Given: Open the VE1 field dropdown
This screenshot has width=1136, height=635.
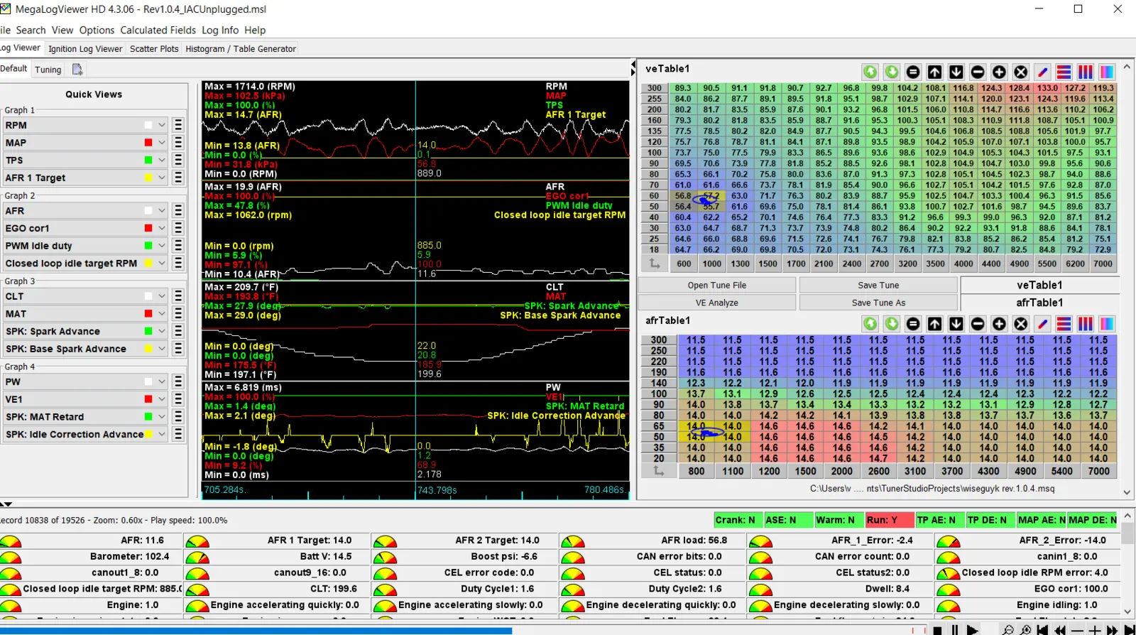Looking at the screenshot, I should tap(162, 399).
